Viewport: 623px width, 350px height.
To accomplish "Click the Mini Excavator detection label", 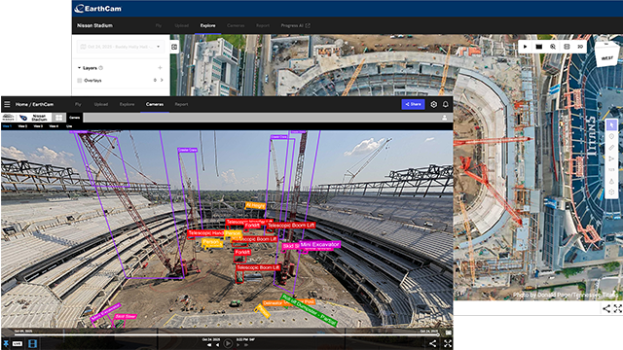I will [x=319, y=244].
